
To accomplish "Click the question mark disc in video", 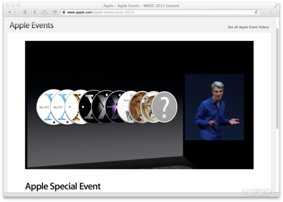I will (164, 107).
